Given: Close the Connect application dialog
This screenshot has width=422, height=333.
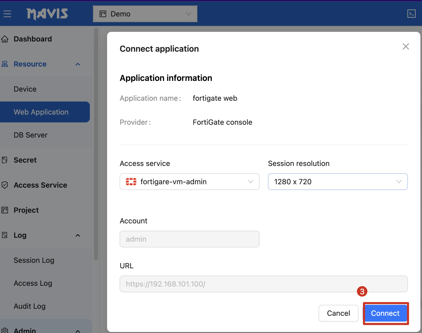Looking at the screenshot, I should 406,46.
